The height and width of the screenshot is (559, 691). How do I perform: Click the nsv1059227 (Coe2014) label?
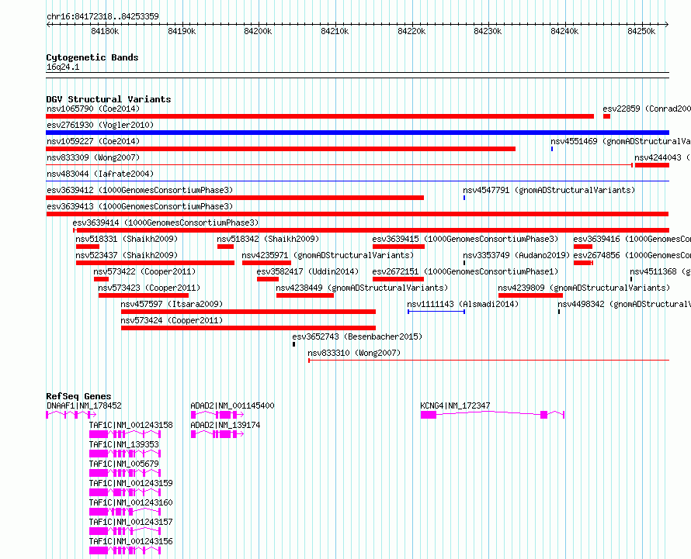[93, 141]
